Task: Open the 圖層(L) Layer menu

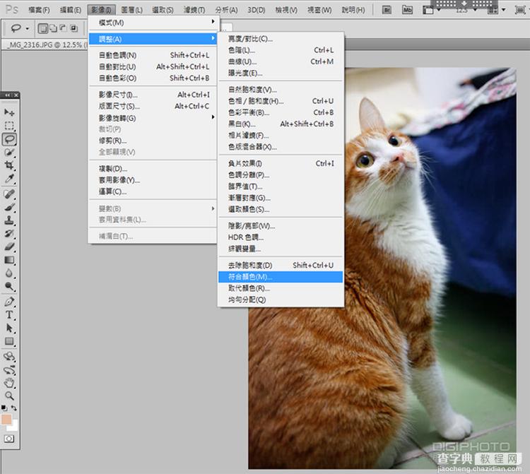Action: click(131, 10)
